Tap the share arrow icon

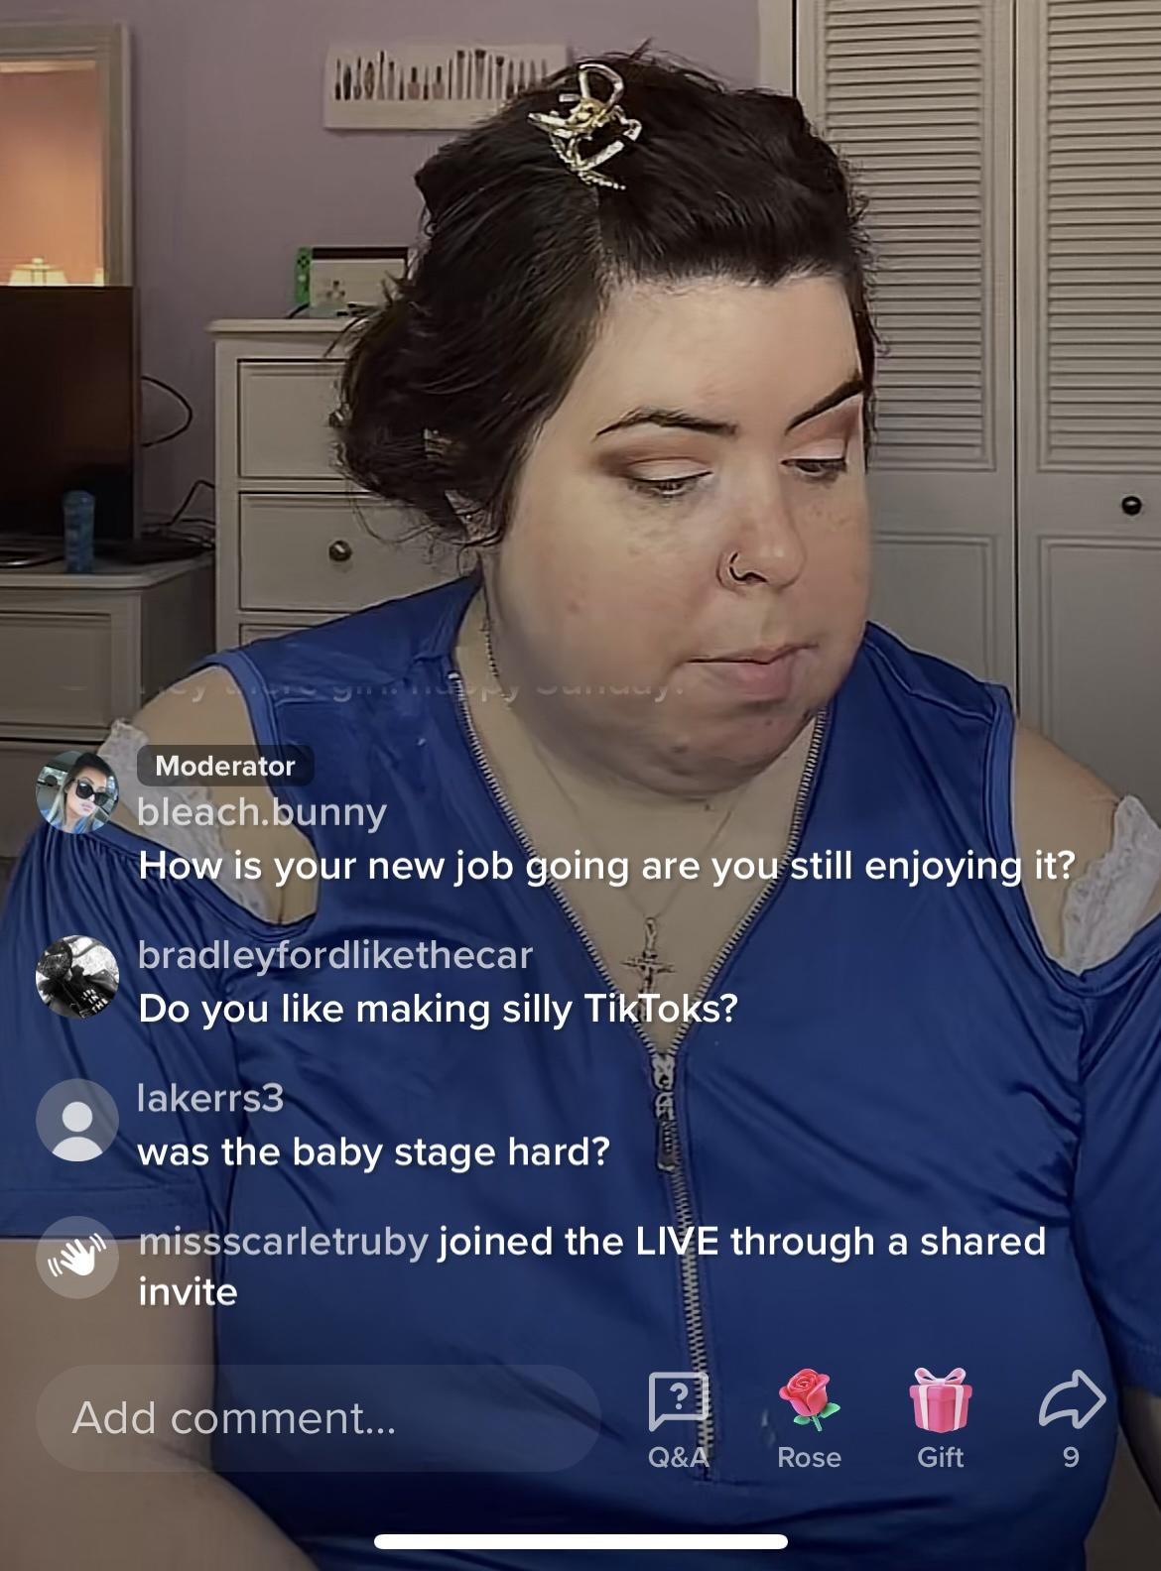point(1072,1399)
